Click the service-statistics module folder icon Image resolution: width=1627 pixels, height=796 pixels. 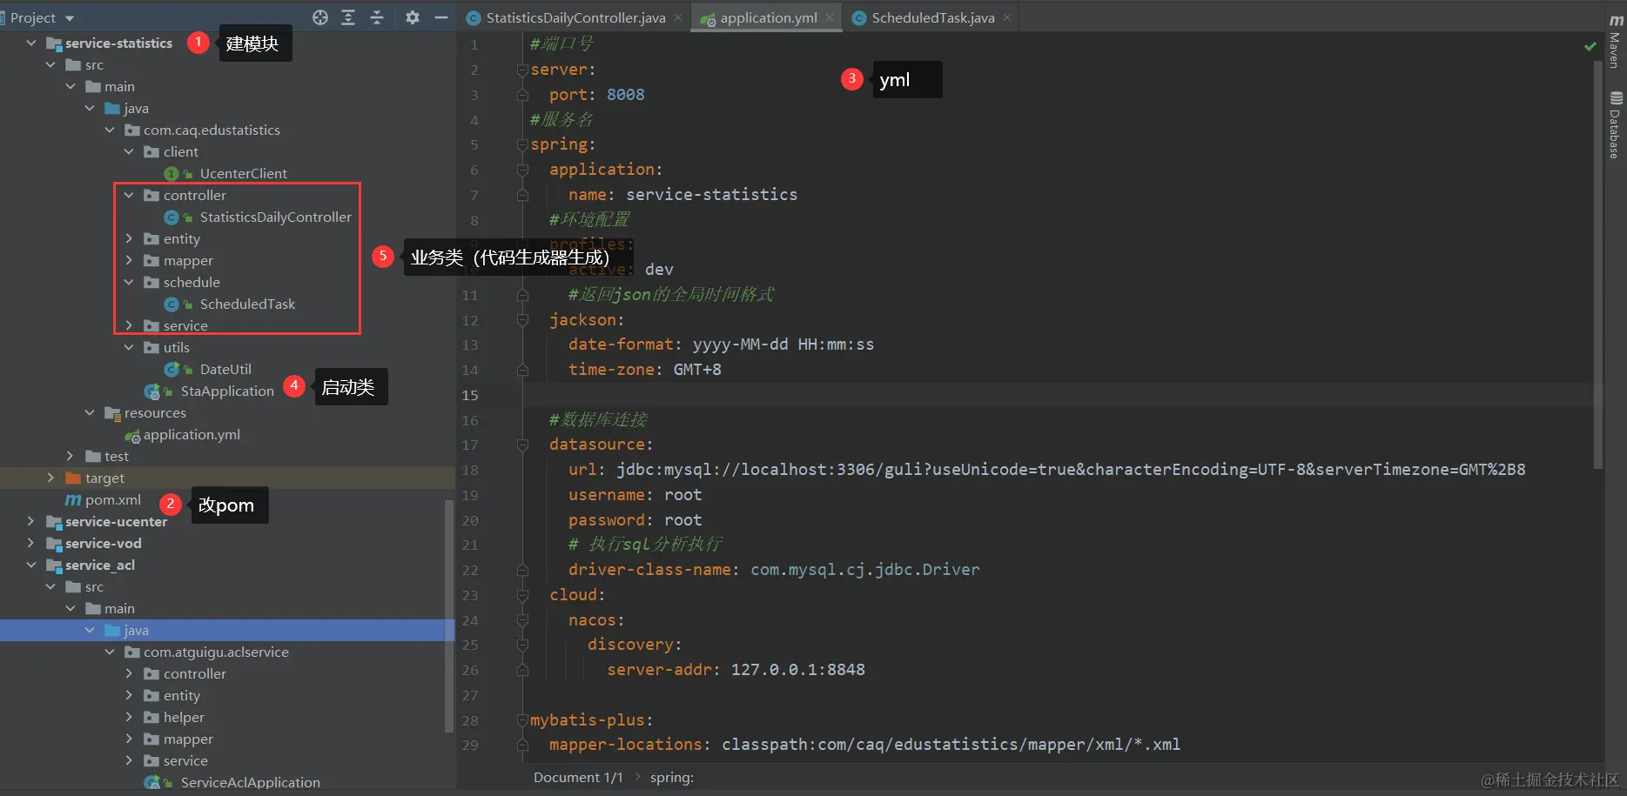click(54, 43)
